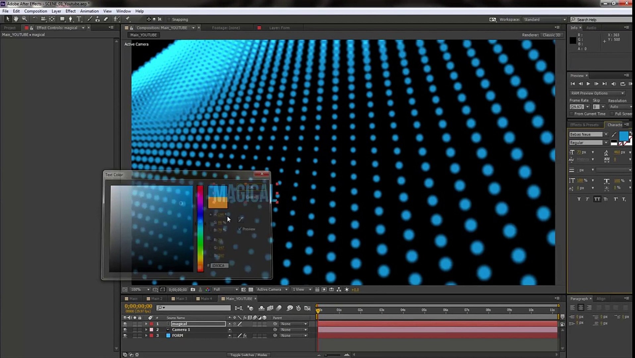635x358 pixels.
Task: Open the resolution Full dropdown
Action: tap(226, 289)
